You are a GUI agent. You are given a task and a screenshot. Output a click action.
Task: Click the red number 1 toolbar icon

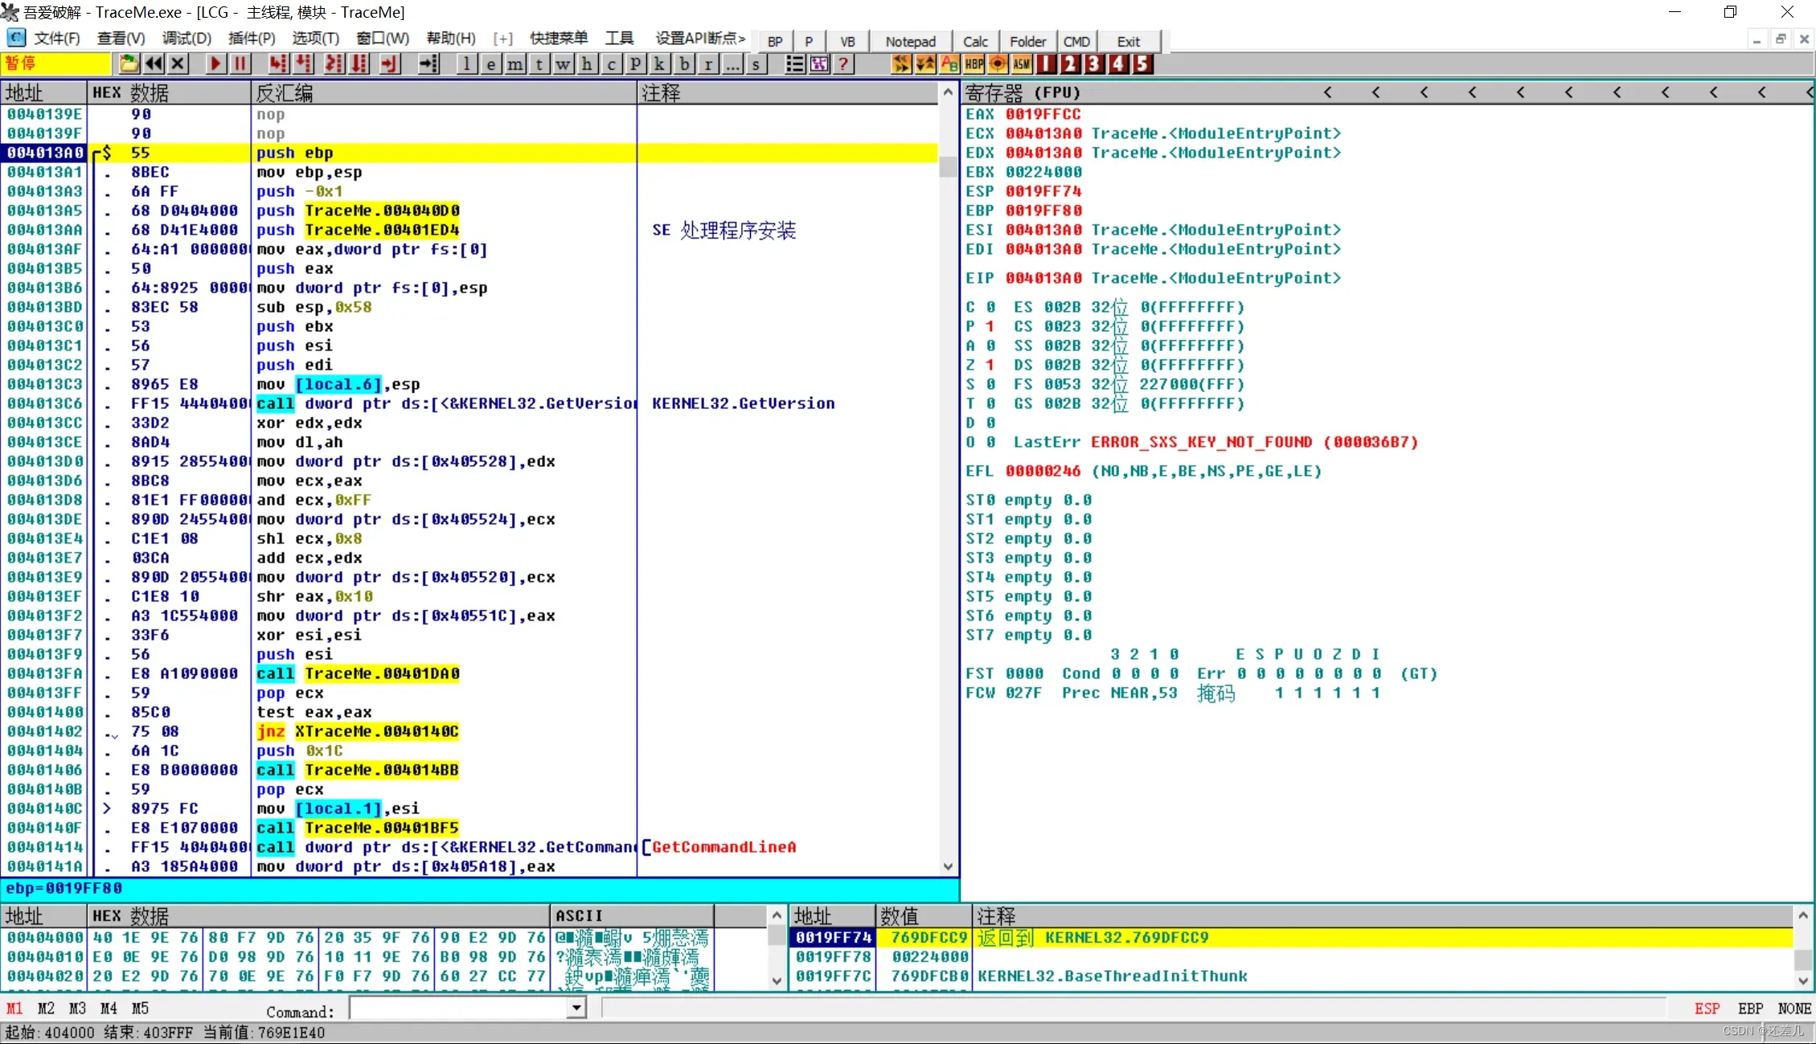coord(1046,63)
